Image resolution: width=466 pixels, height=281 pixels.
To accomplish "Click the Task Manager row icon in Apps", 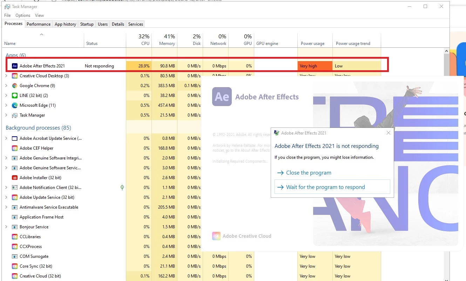I will (15, 115).
